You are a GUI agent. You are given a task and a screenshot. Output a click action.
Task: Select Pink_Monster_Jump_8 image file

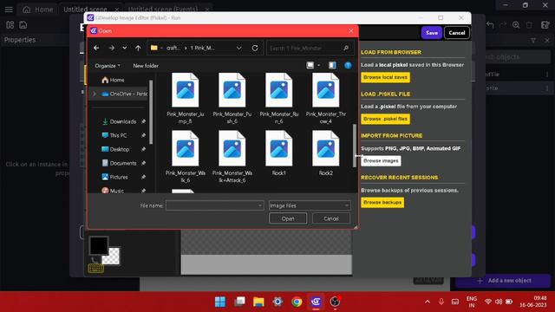pyautogui.click(x=185, y=98)
